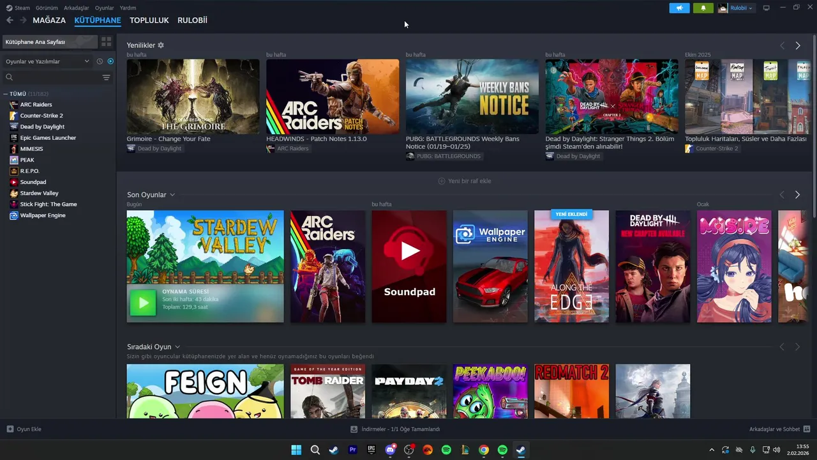Image resolution: width=817 pixels, height=460 pixels.
Task: Open the Oyunlar menu
Action: point(105,8)
